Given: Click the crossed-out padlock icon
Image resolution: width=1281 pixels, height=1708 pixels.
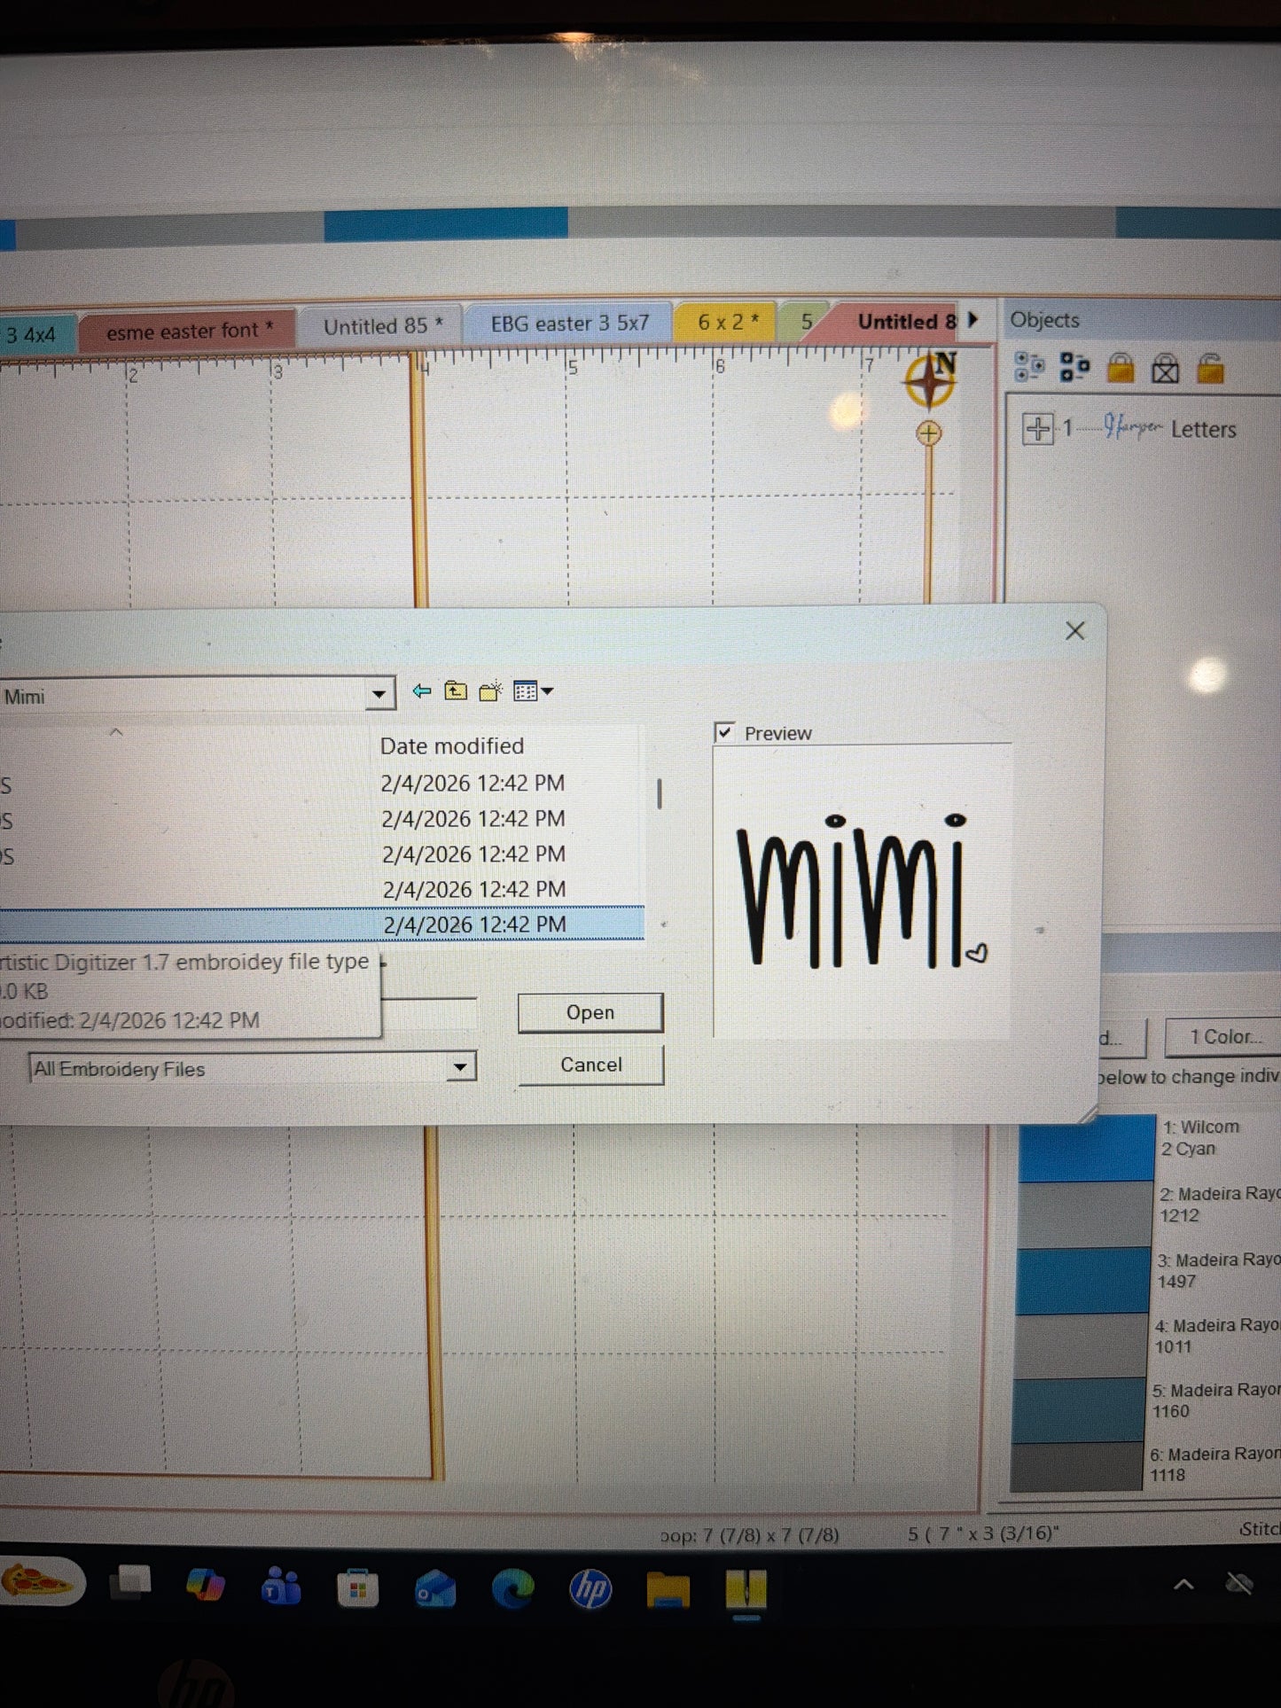Looking at the screenshot, I should tap(1165, 368).
